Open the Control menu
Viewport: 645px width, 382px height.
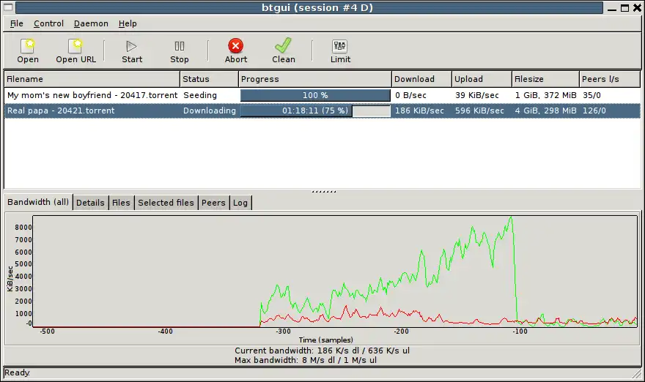point(48,23)
